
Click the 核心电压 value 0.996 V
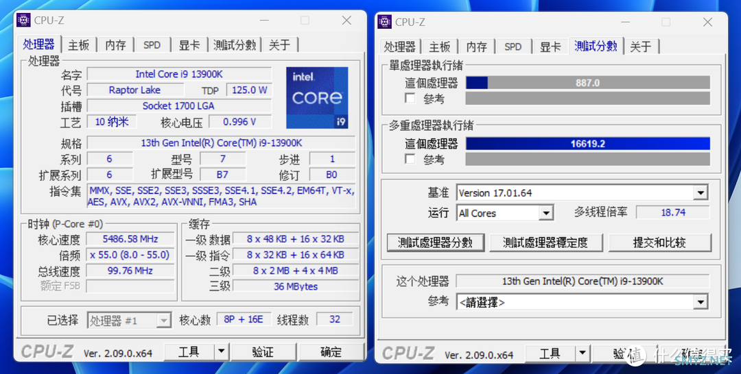240,122
